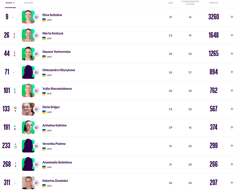Click the star icon next to Daria Snigur
236x192 pixels.
pyautogui.click(x=36, y=109)
